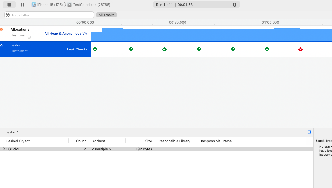The image size is (332, 188).
Task: Click the first green leak check marker
Action: coord(95,49)
